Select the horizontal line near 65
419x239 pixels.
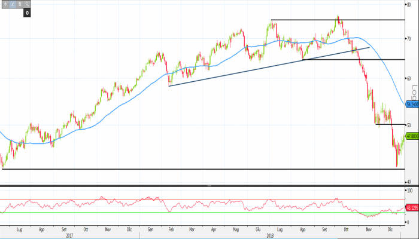[x=359, y=60]
